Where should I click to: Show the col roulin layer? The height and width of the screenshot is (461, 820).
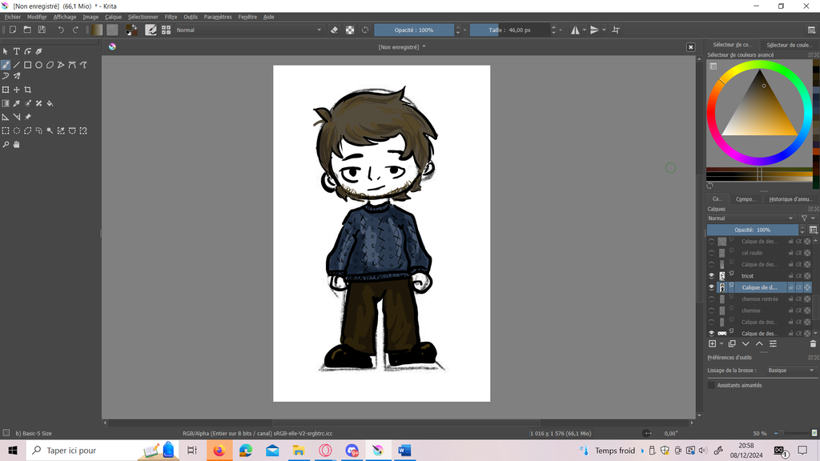click(711, 253)
